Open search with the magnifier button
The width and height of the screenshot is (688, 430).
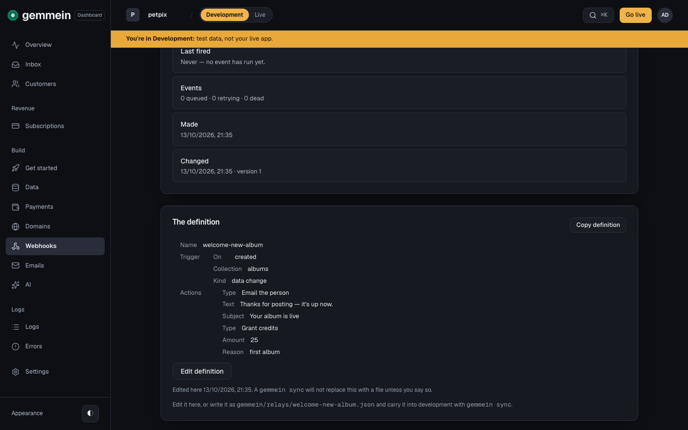[598, 15]
